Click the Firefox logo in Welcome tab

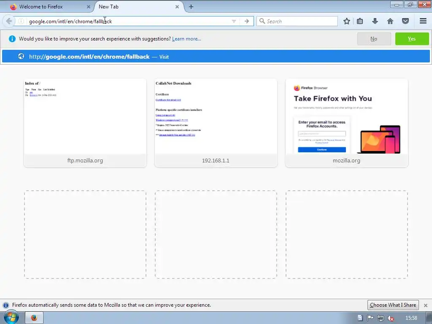(13, 7)
